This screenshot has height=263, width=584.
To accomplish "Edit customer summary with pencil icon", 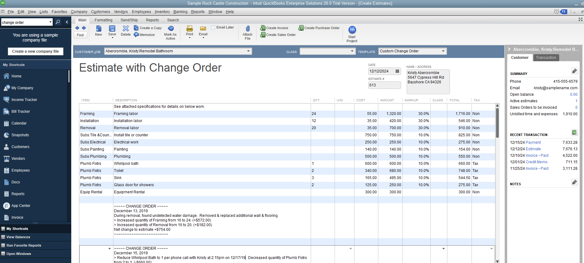I will point(574,71).
